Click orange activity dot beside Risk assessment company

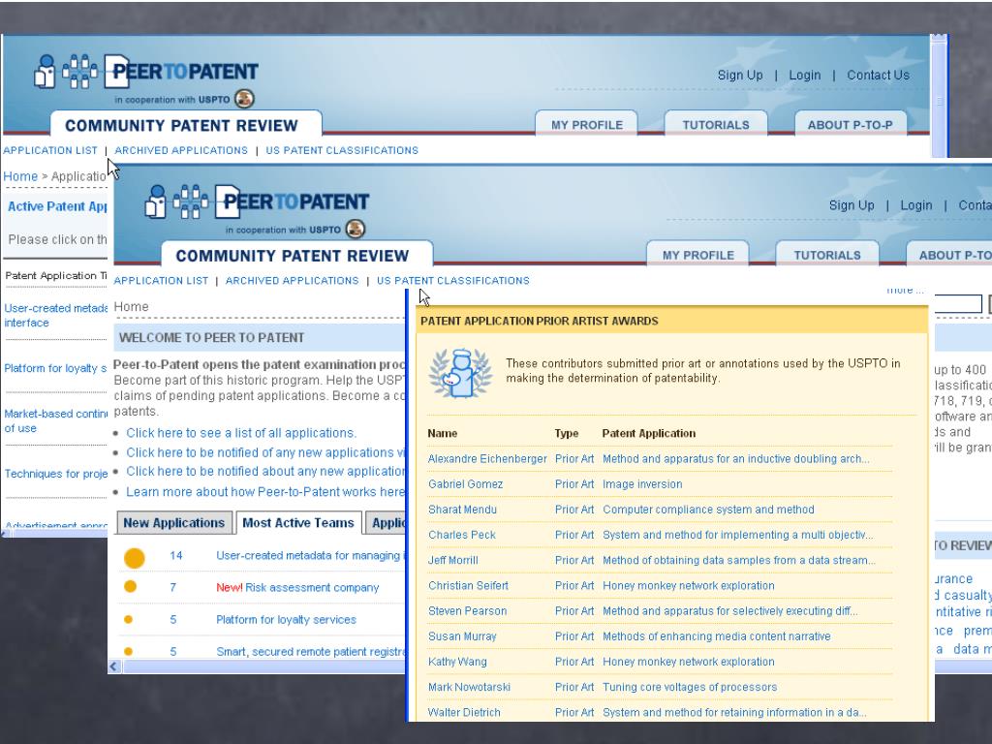[x=131, y=586]
